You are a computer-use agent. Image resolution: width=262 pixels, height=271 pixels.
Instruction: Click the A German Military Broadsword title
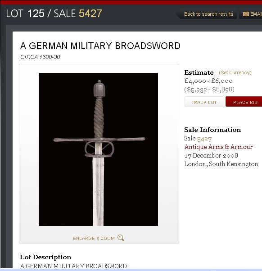coord(100,46)
